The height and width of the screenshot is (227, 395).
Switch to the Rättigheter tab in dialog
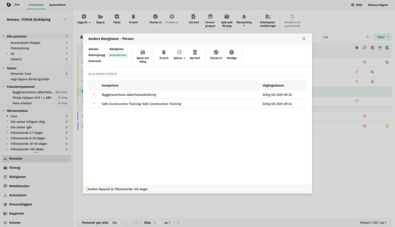pyautogui.click(x=116, y=49)
